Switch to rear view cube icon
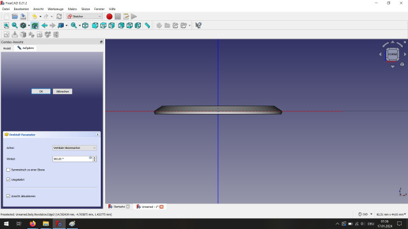 pyautogui.click(x=121, y=25)
